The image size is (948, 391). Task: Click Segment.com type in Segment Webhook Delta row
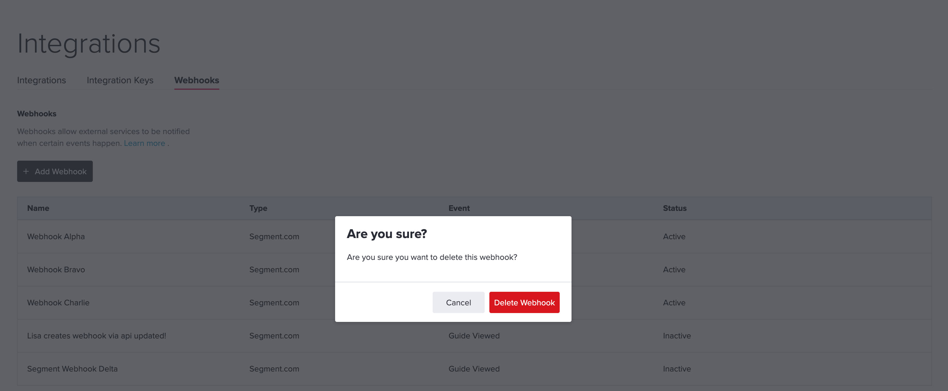(x=274, y=369)
